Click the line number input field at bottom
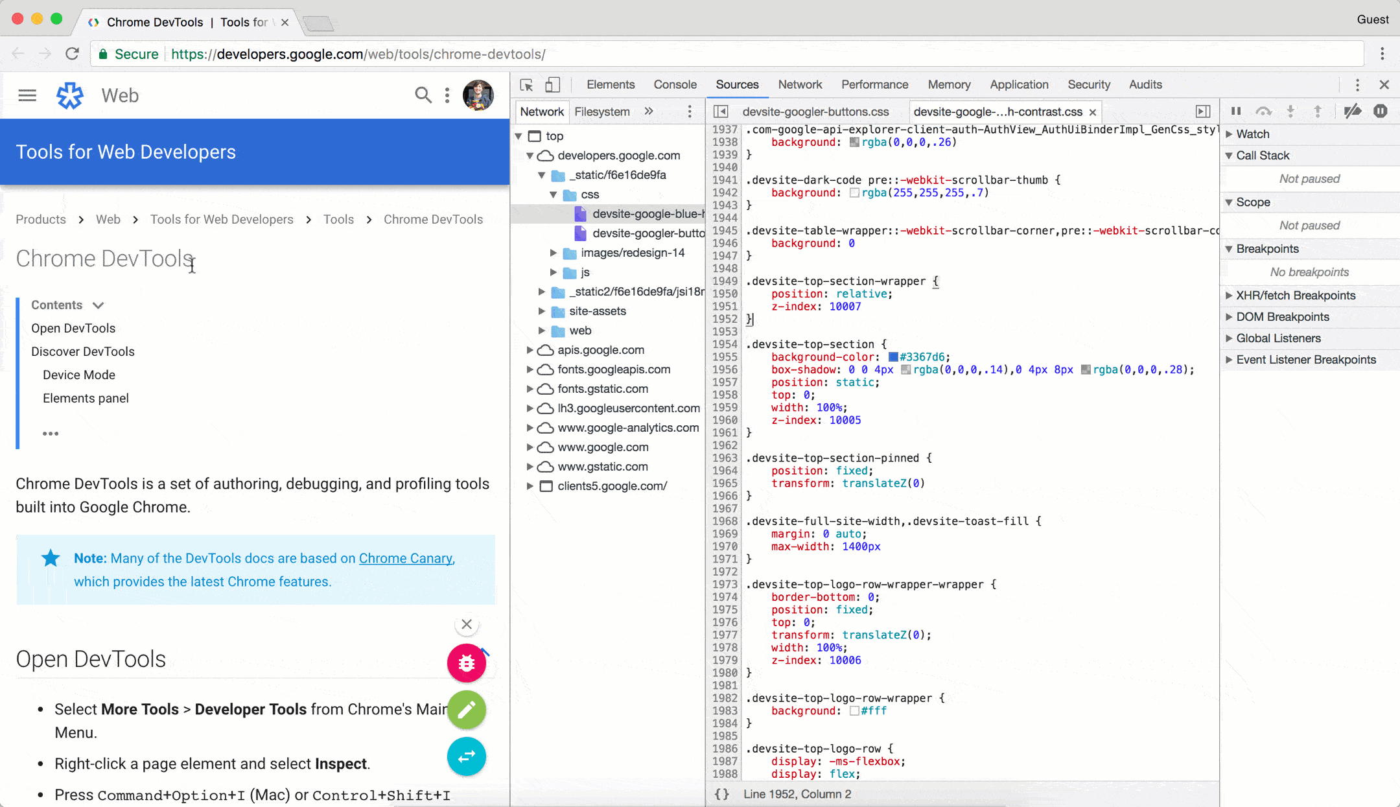Screen dimensions: 1400x807 click(798, 793)
